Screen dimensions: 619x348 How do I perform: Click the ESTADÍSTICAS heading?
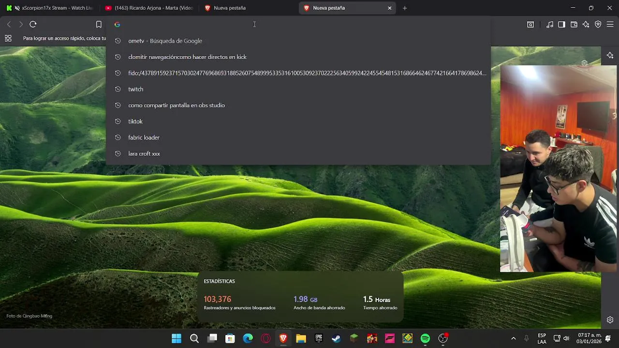coord(219,281)
